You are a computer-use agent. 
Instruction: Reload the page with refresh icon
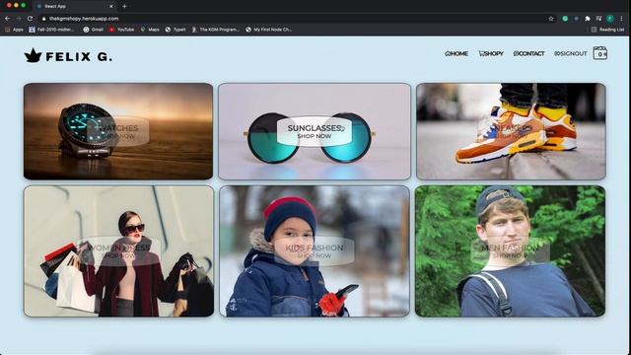[x=31, y=19]
